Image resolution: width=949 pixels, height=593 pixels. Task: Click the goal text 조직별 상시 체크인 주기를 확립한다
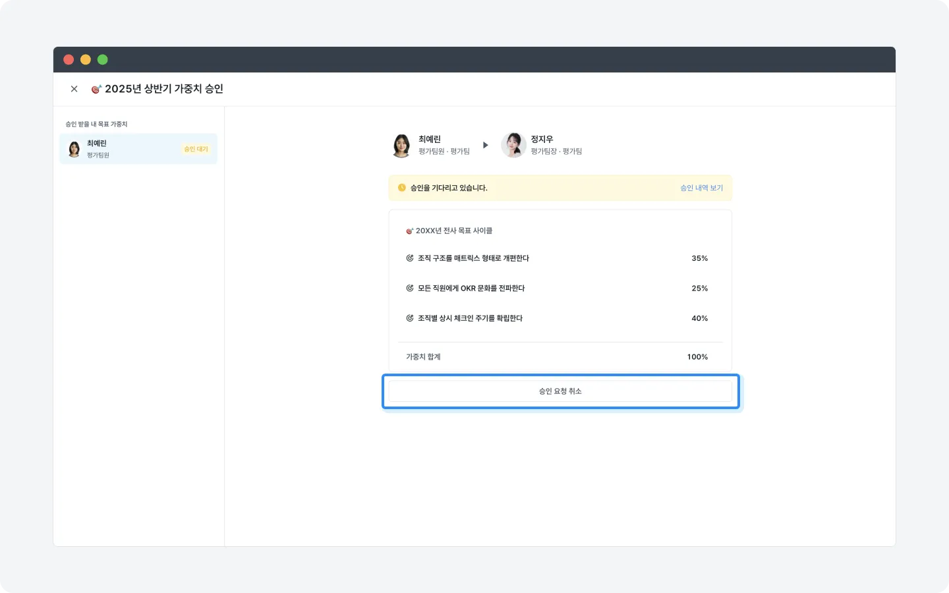click(x=470, y=318)
